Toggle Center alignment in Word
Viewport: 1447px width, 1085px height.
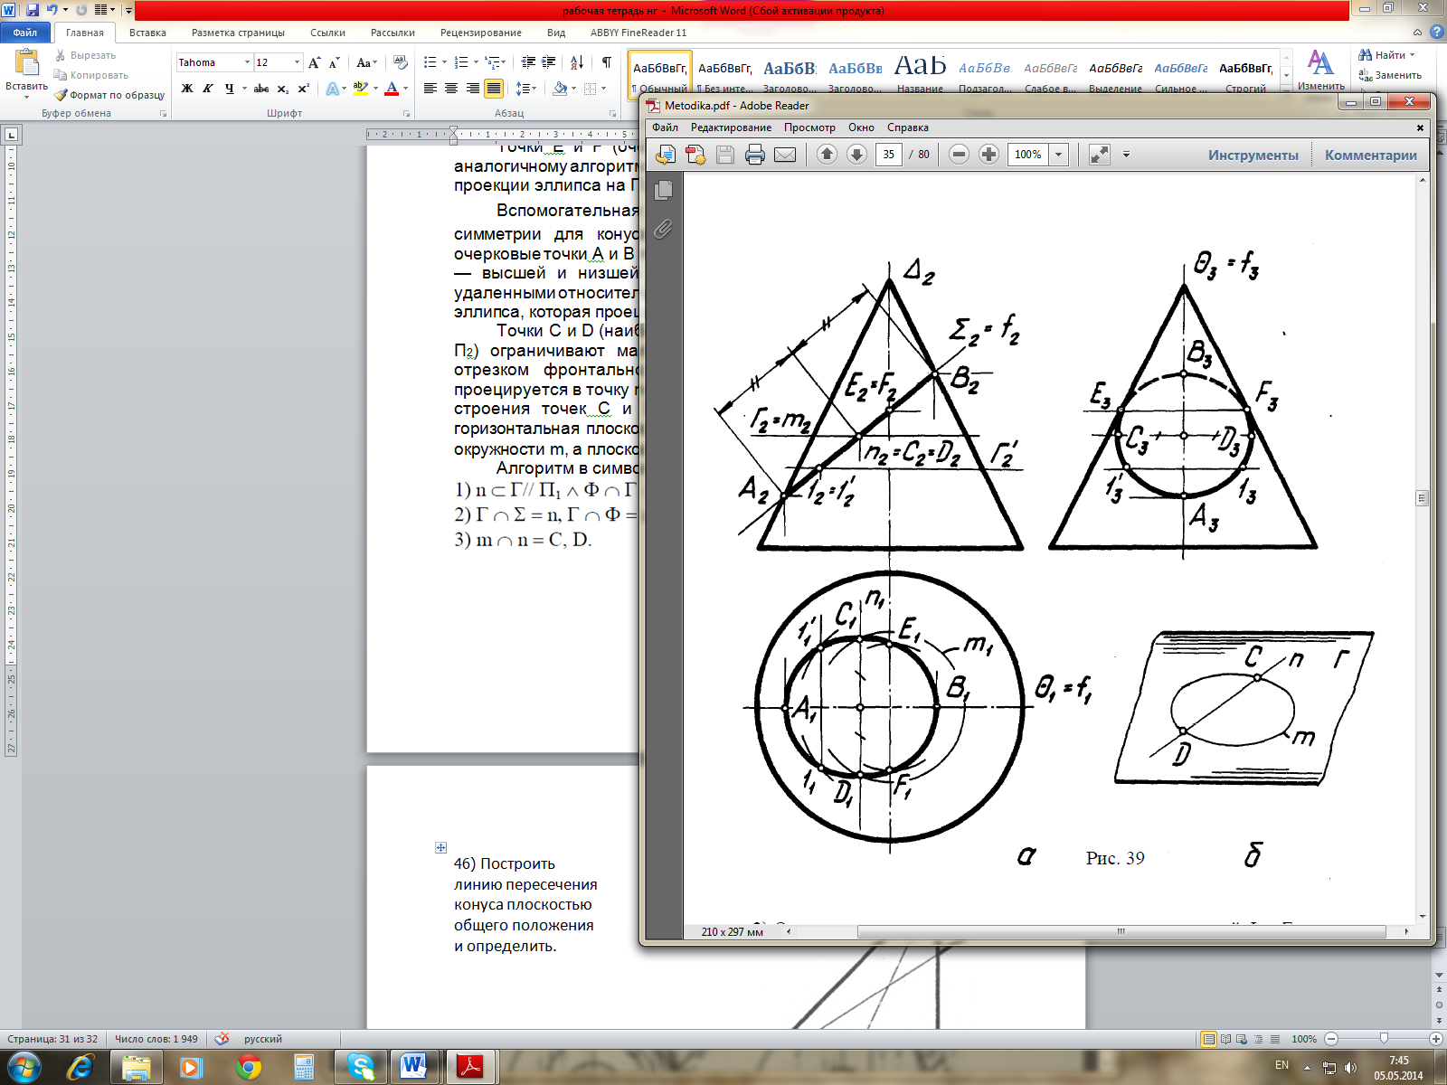coord(451,89)
